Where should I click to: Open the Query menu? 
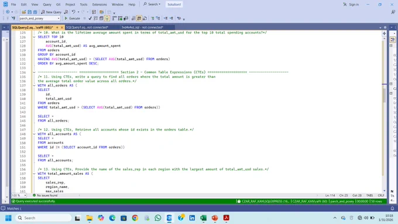[x=47, y=4]
